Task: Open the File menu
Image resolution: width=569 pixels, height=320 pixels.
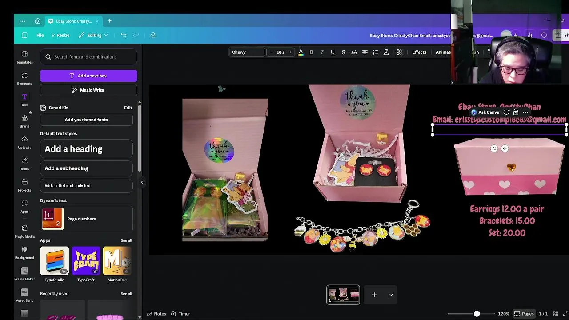Action: click(x=40, y=35)
